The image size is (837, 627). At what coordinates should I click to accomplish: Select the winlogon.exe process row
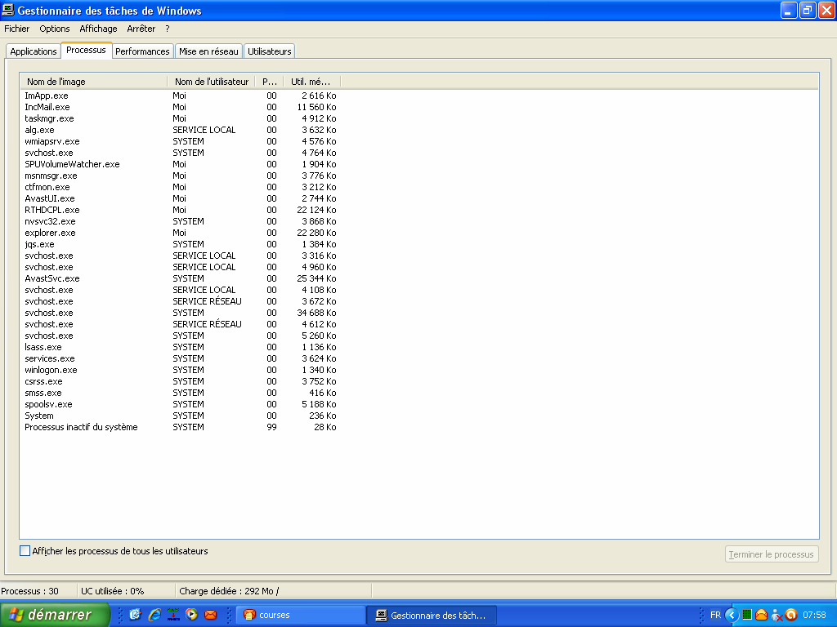181,370
